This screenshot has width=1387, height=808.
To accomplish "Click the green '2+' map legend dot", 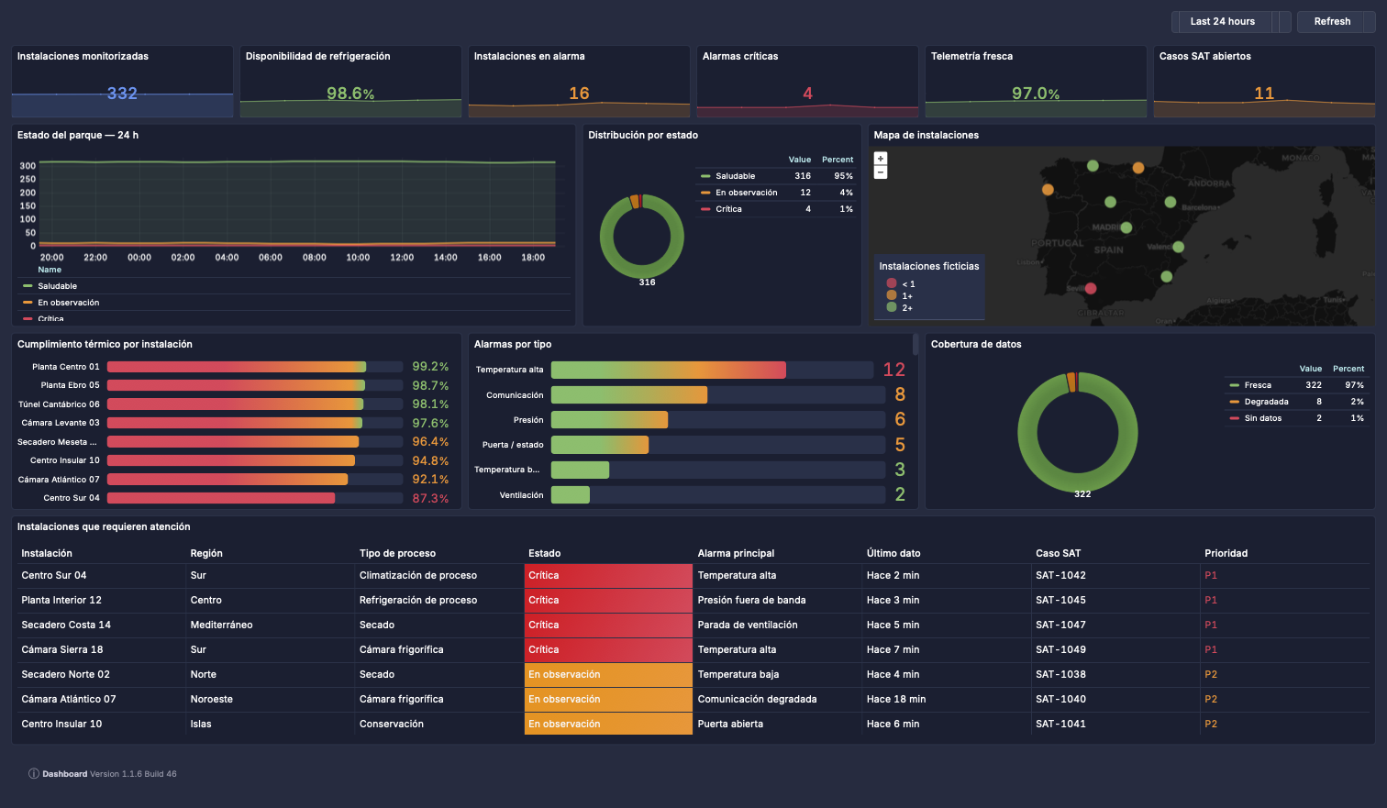I will [892, 307].
